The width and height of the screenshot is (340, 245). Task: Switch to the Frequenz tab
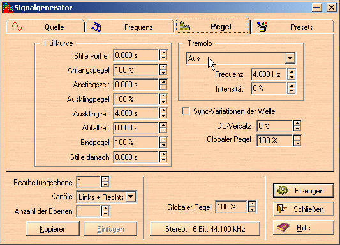coord(129,27)
